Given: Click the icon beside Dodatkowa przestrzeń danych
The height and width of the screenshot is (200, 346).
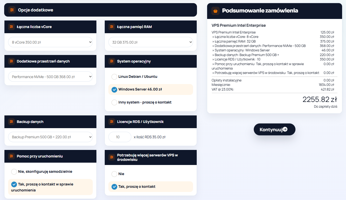Looking at the screenshot, I should click(11, 61).
